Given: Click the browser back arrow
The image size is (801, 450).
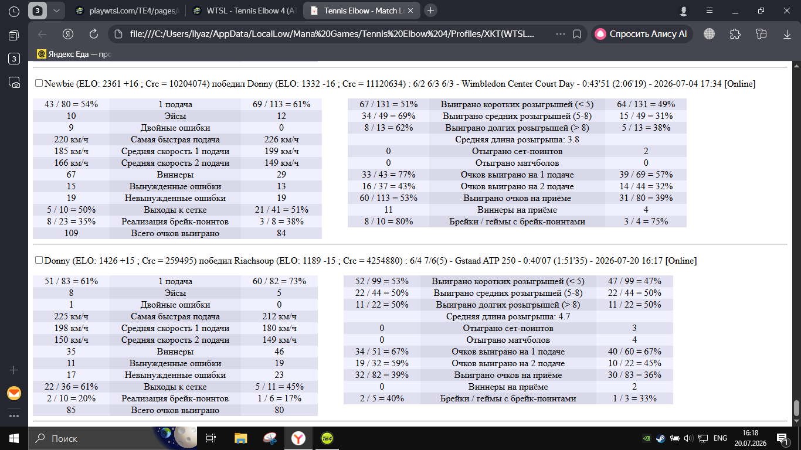Looking at the screenshot, I should point(42,33).
